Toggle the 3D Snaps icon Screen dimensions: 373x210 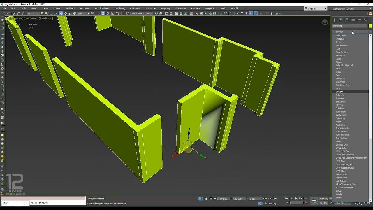108,13
